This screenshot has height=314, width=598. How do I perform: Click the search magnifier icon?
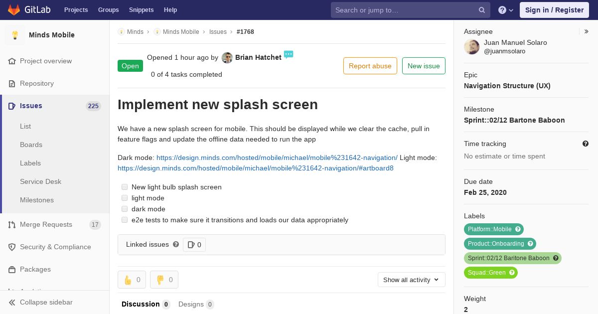click(x=482, y=10)
